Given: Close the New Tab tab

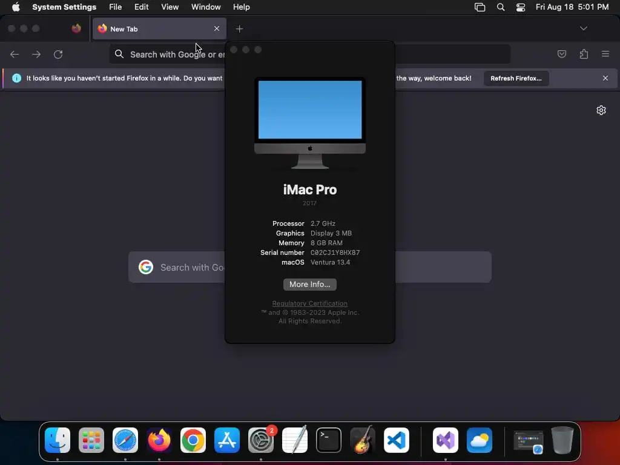Looking at the screenshot, I should [217, 28].
